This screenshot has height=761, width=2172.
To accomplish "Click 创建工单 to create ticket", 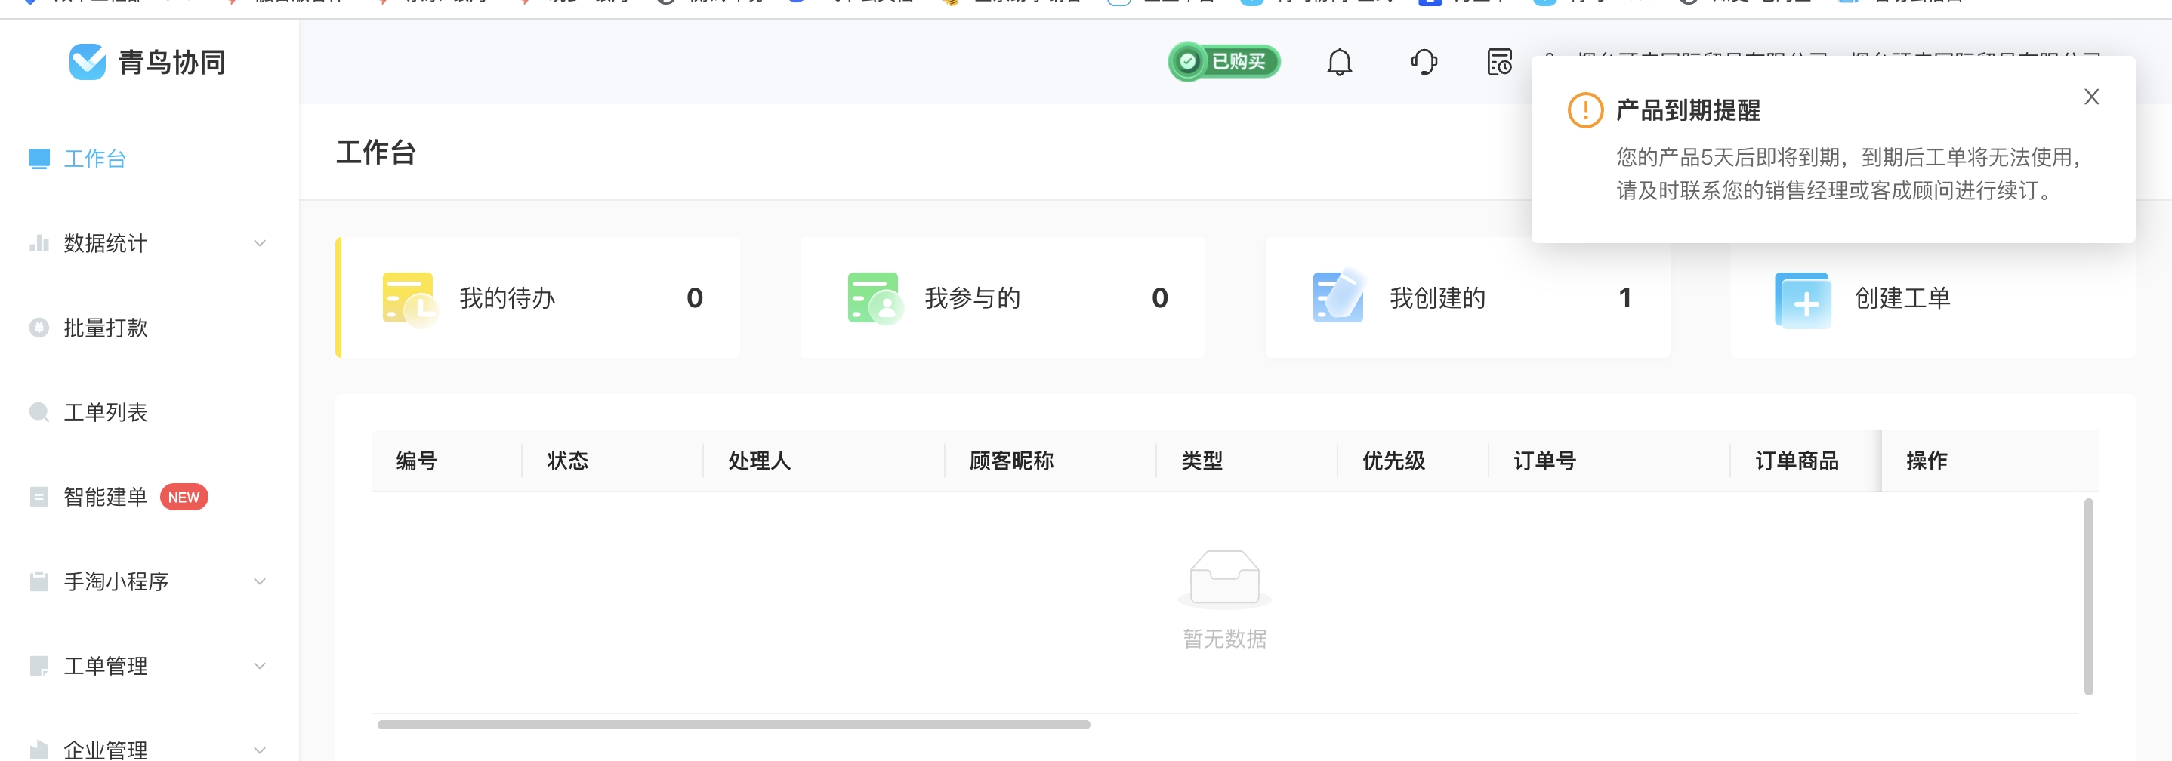I will click(x=1933, y=297).
